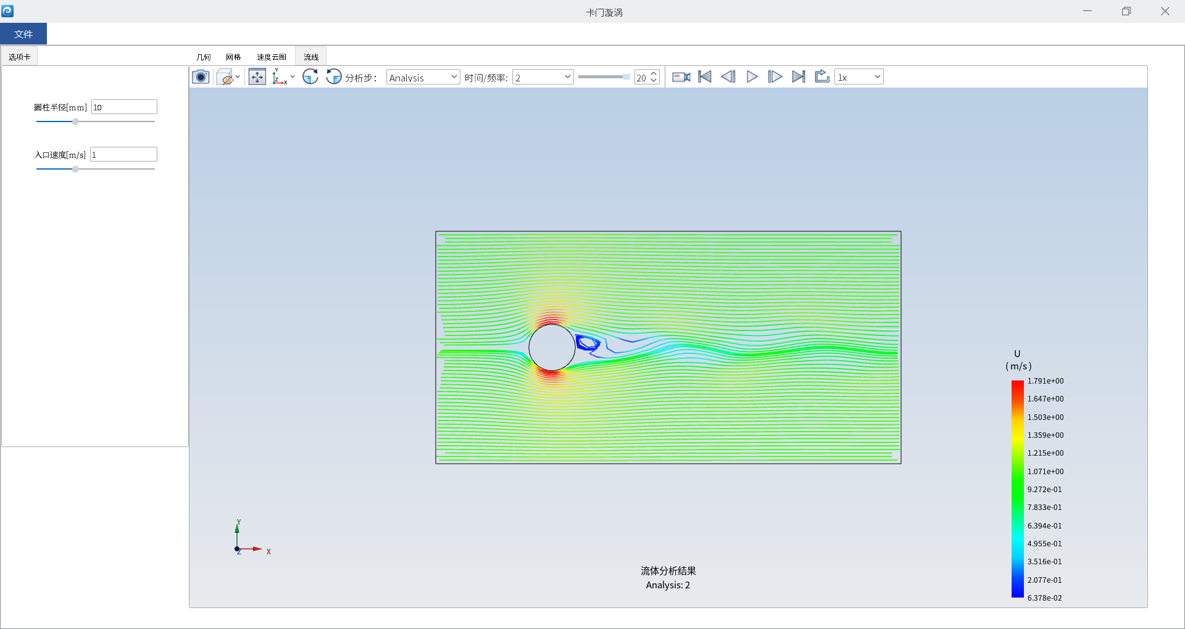Play the streamline animation

[x=752, y=77]
